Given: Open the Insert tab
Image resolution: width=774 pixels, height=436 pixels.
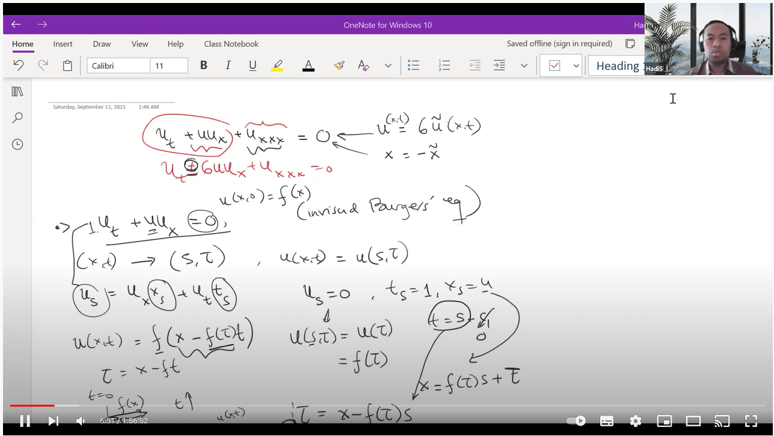Looking at the screenshot, I should [x=63, y=44].
